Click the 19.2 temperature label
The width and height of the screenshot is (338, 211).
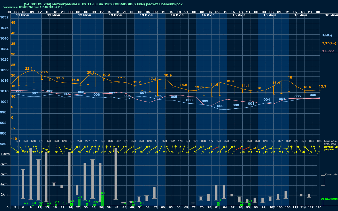106,75
